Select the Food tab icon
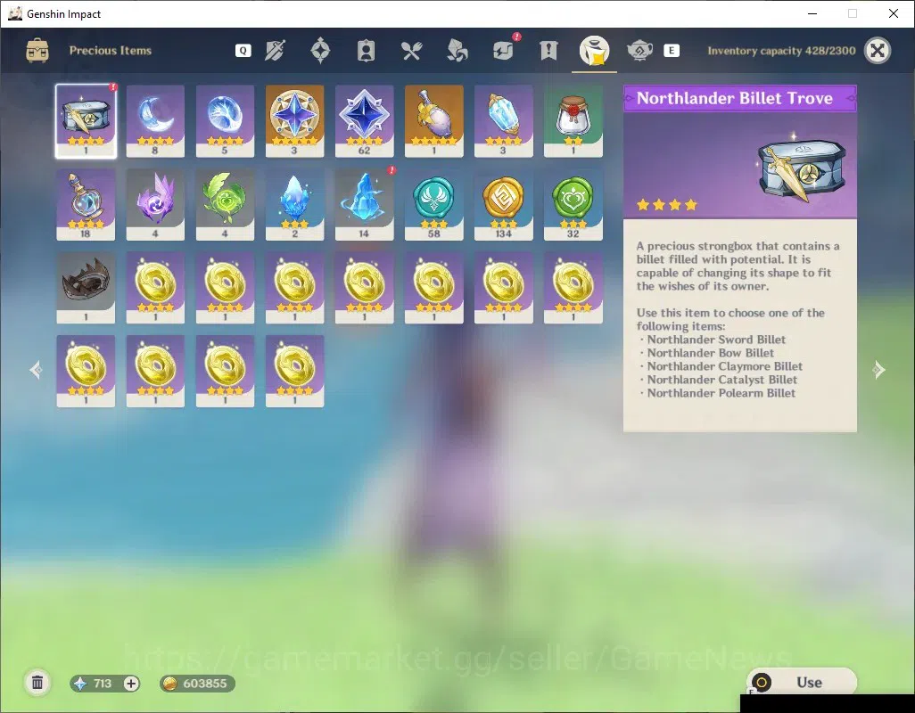 [x=411, y=51]
